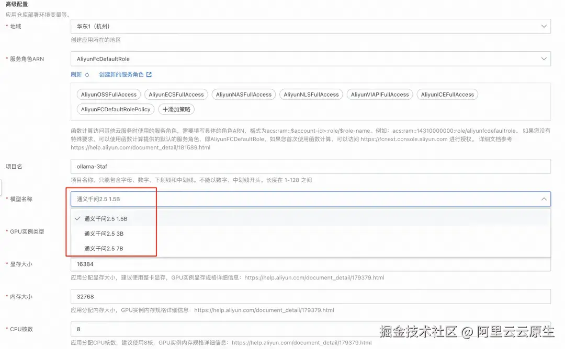This screenshot has width=565, height=349.
Task: Click the upward chevron on 模型名称 field
Action: (544, 199)
